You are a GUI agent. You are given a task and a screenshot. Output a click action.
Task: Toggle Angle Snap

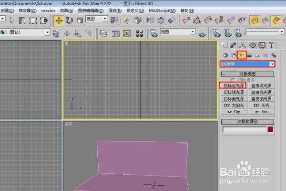coord(197,21)
